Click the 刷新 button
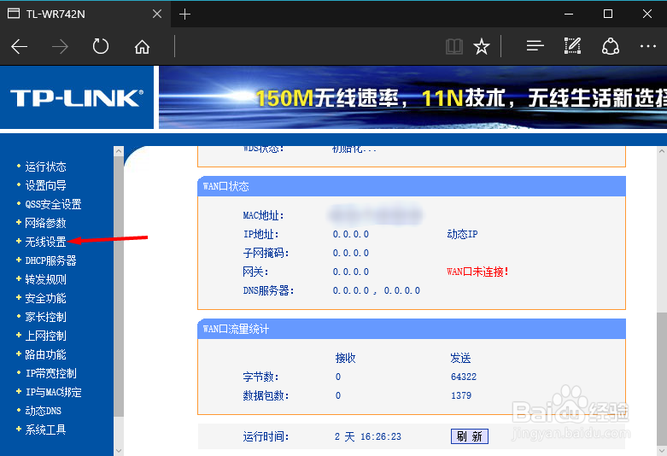 (x=469, y=436)
